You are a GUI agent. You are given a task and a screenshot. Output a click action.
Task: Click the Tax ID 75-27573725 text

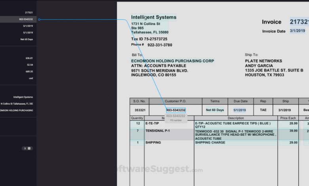[x=149, y=39]
